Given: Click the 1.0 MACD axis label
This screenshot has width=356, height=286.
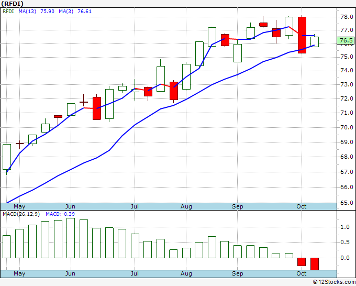Looking at the screenshot, I should [345, 227].
